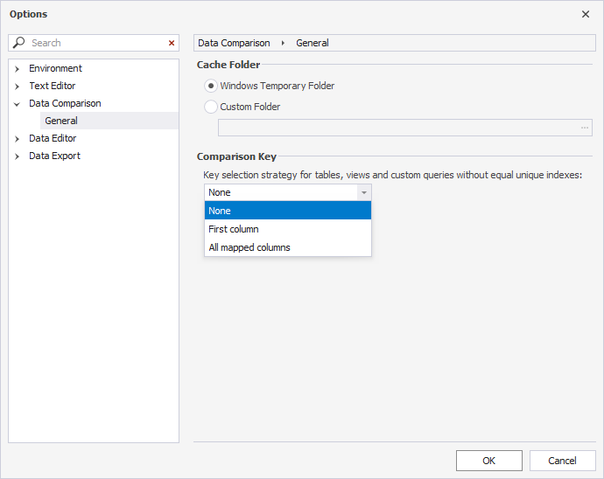Click Data Comparison in breadcrumb bar
Screen dimensions: 604x479
[x=234, y=43]
